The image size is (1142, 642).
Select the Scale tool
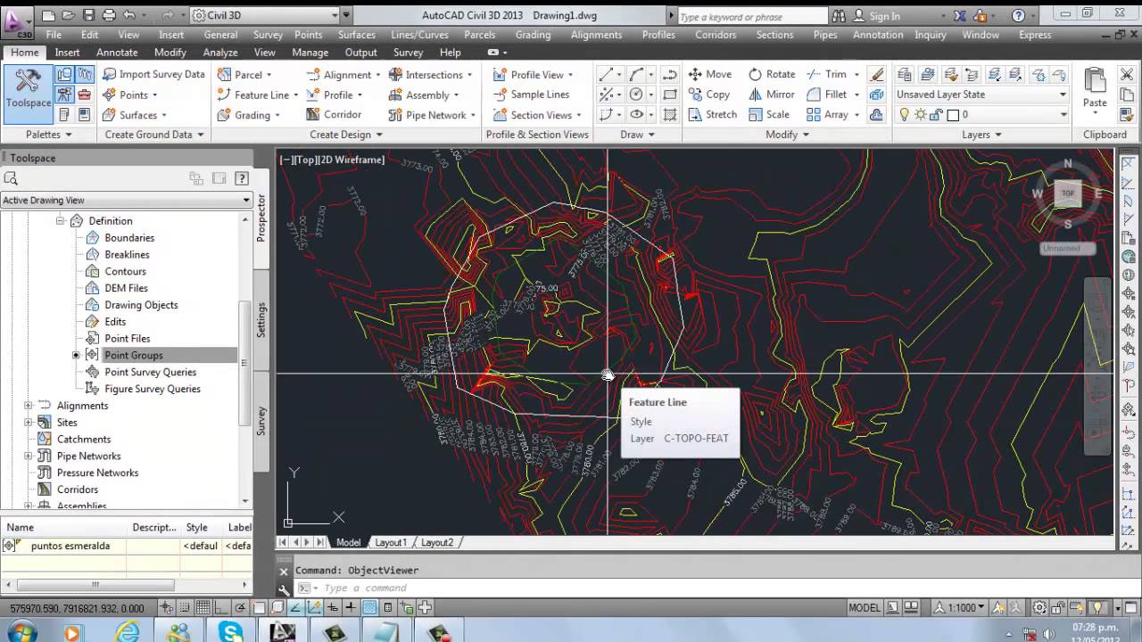[769, 114]
